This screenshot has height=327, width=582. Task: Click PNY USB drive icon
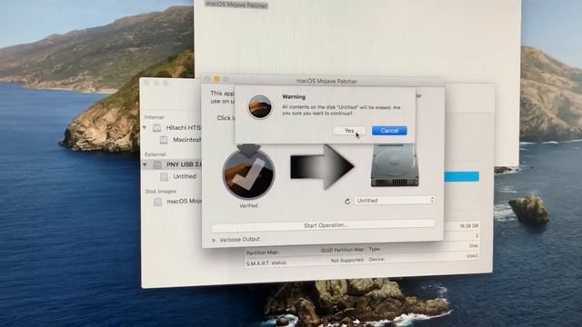point(157,164)
